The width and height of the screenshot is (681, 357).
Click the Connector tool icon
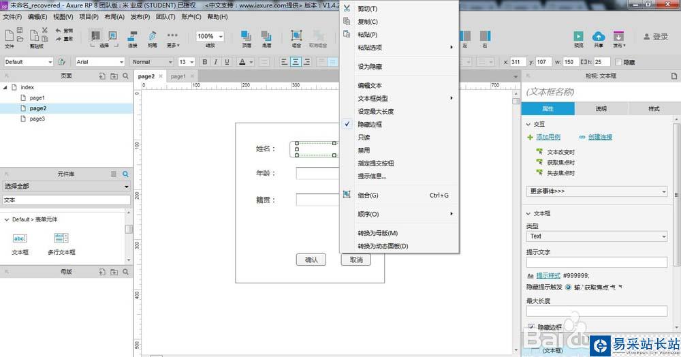pyautogui.click(x=132, y=37)
